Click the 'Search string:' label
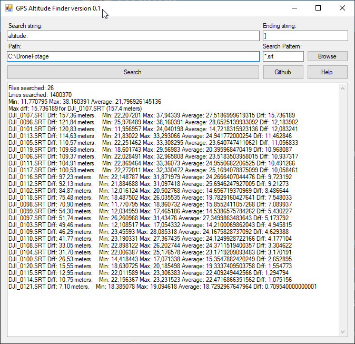355x344 pixels. click(25, 26)
